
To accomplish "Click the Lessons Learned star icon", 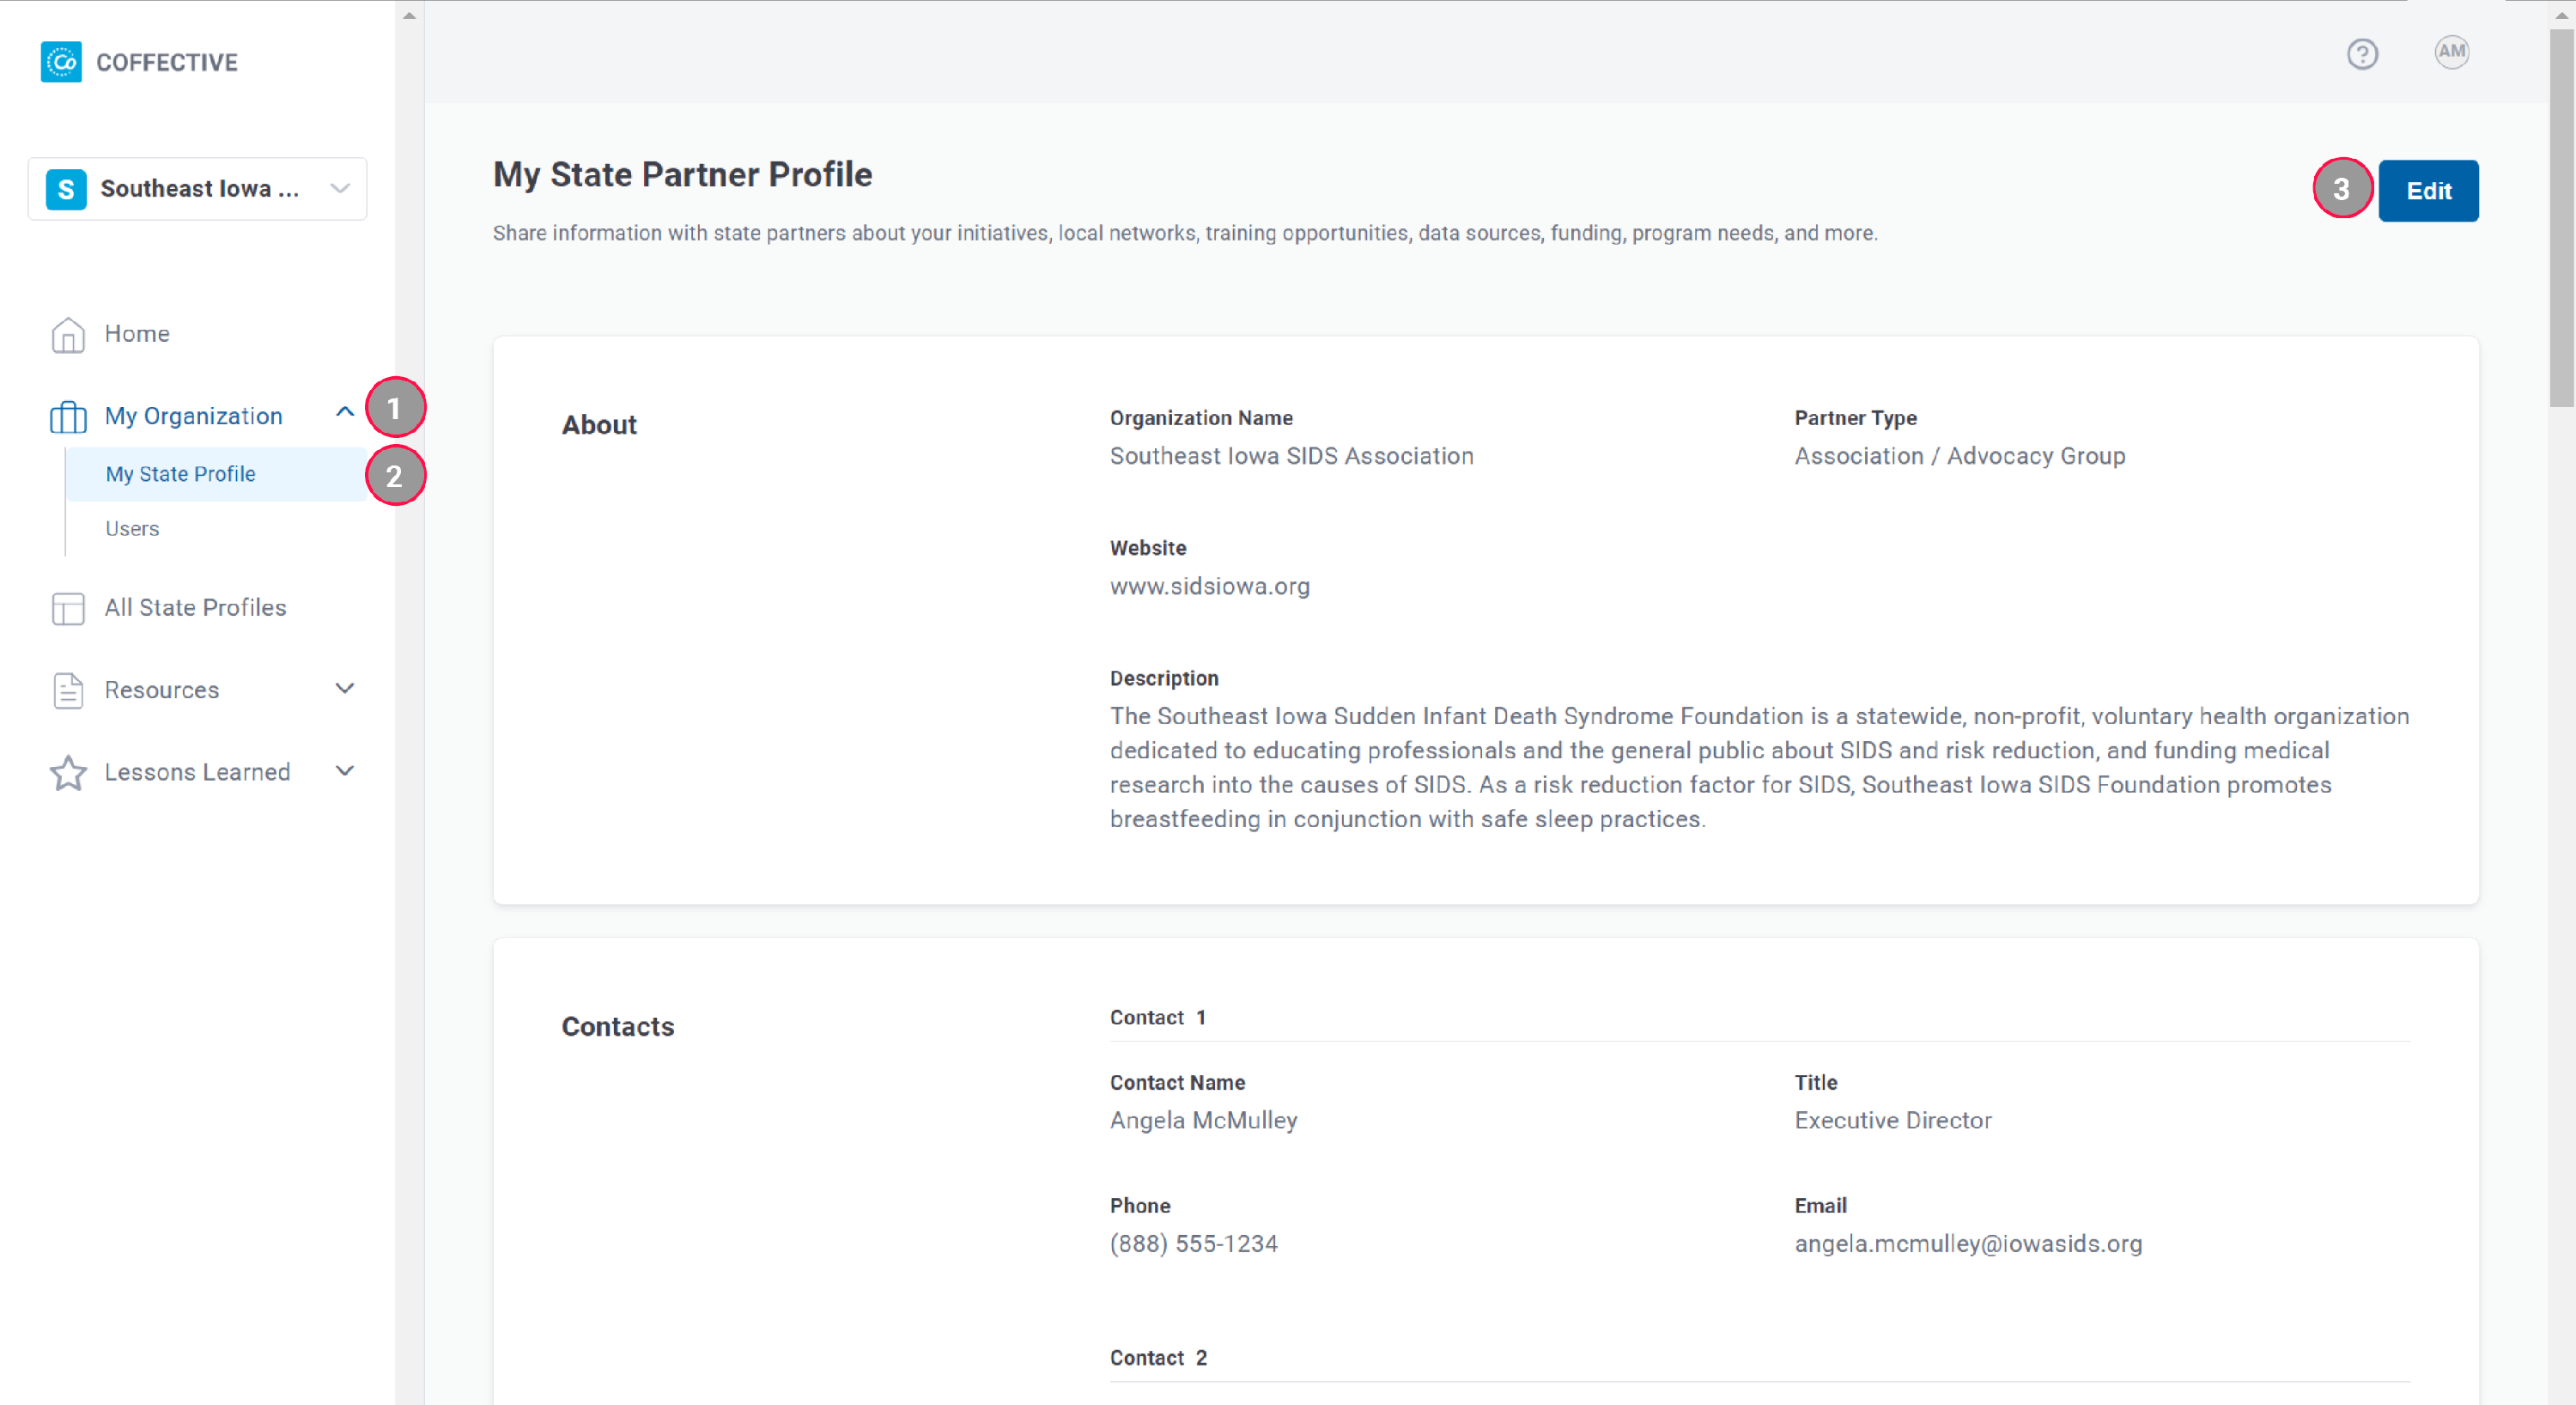I will point(68,772).
